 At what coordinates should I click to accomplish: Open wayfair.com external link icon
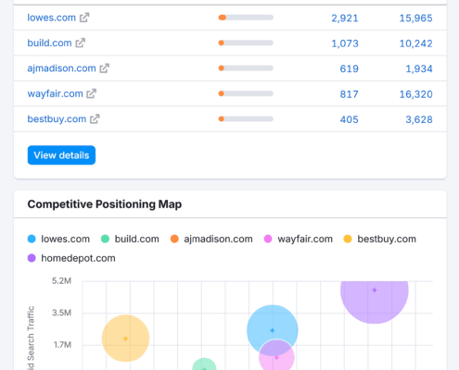coord(92,93)
